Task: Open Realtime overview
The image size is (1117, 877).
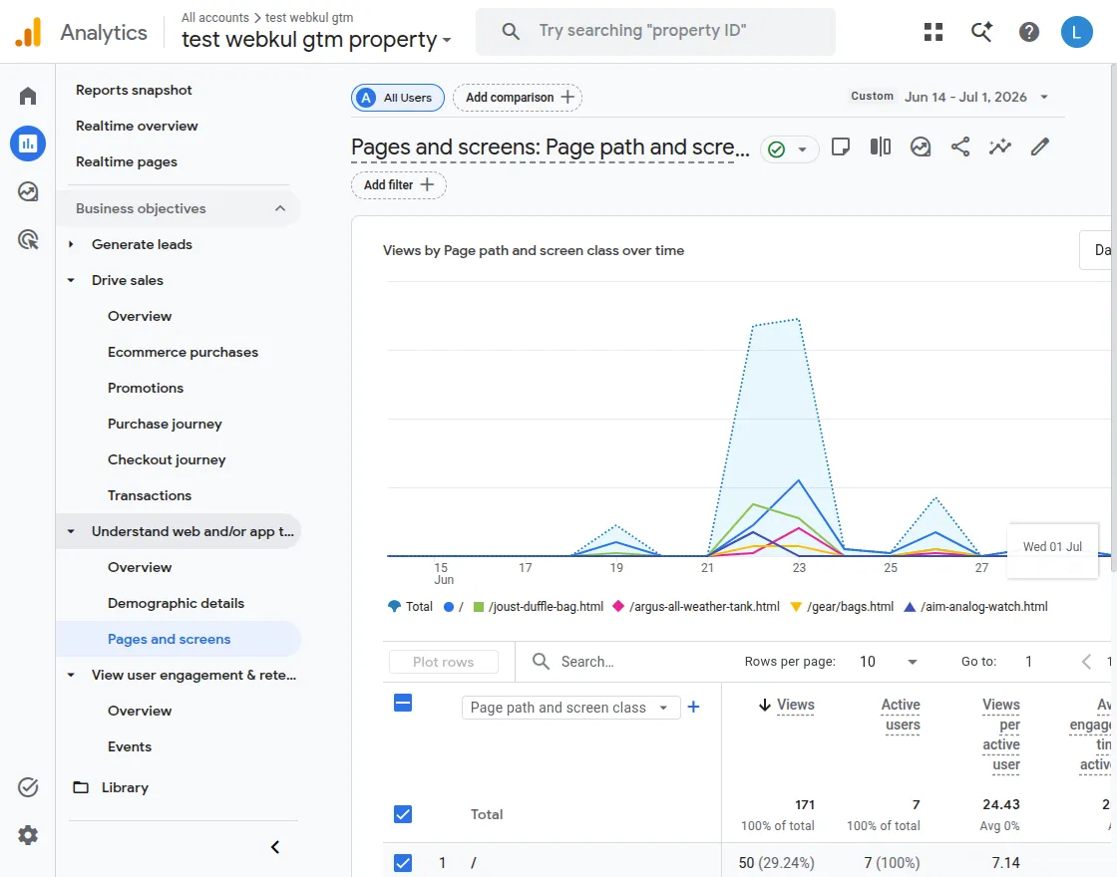Action: [137, 126]
